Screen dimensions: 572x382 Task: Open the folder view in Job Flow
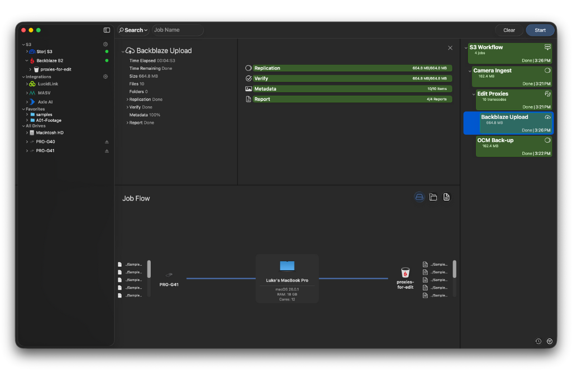coord(433,197)
